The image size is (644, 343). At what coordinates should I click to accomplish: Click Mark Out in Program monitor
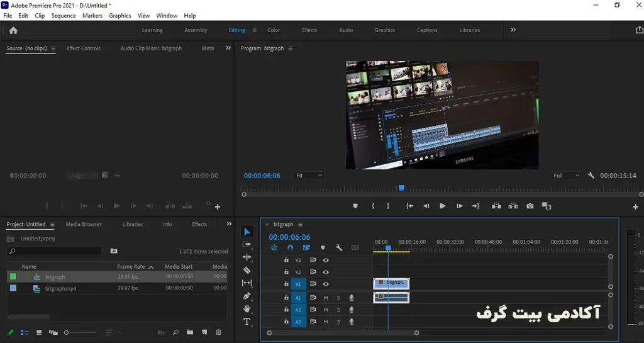pyautogui.click(x=387, y=206)
